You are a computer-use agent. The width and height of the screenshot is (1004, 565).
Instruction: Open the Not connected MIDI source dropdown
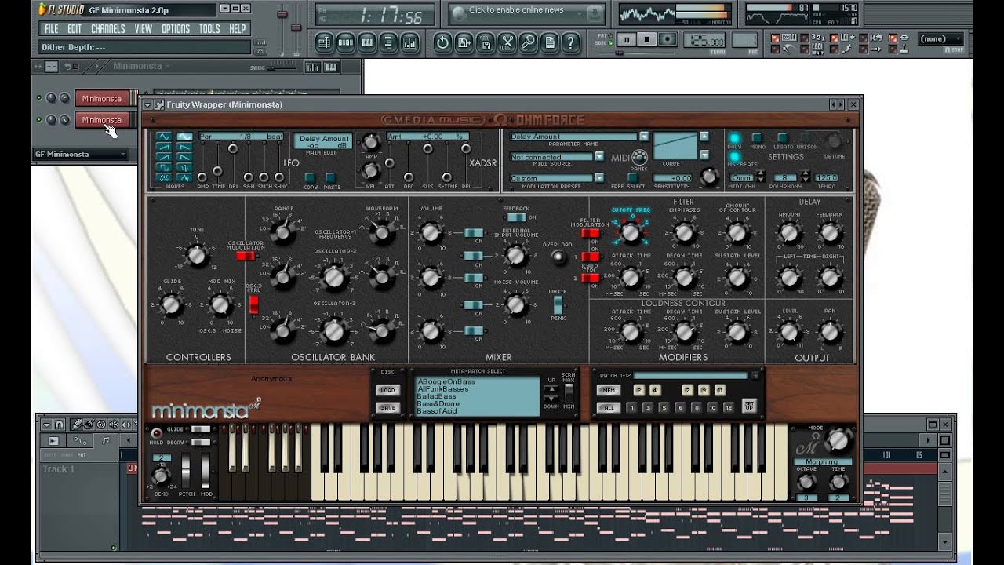coord(599,157)
